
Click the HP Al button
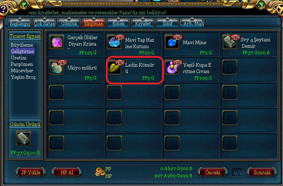point(67,172)
